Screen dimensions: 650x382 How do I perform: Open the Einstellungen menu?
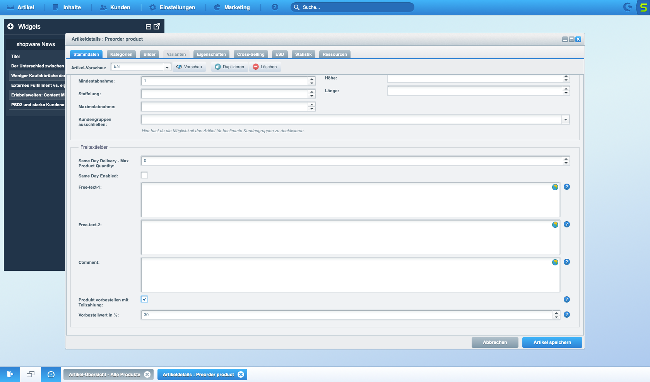pos(172,7)
